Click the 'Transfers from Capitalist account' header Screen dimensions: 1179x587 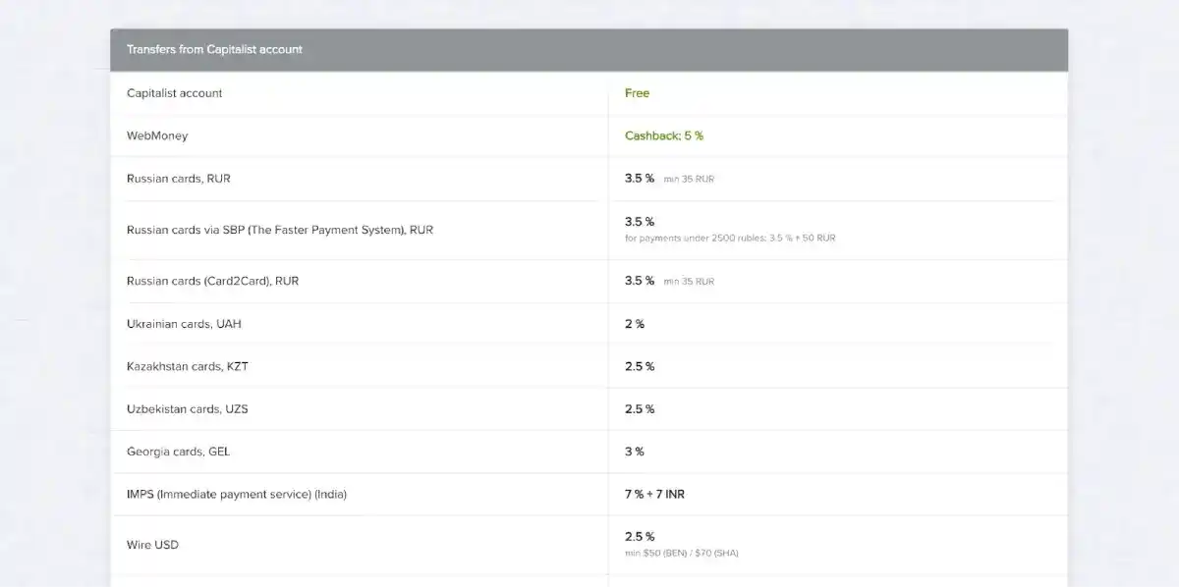(214, 49)
